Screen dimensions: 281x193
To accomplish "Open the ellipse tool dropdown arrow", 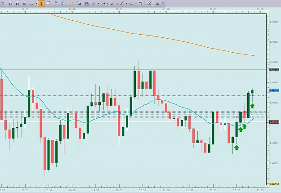I will click(x=136, y=4).
